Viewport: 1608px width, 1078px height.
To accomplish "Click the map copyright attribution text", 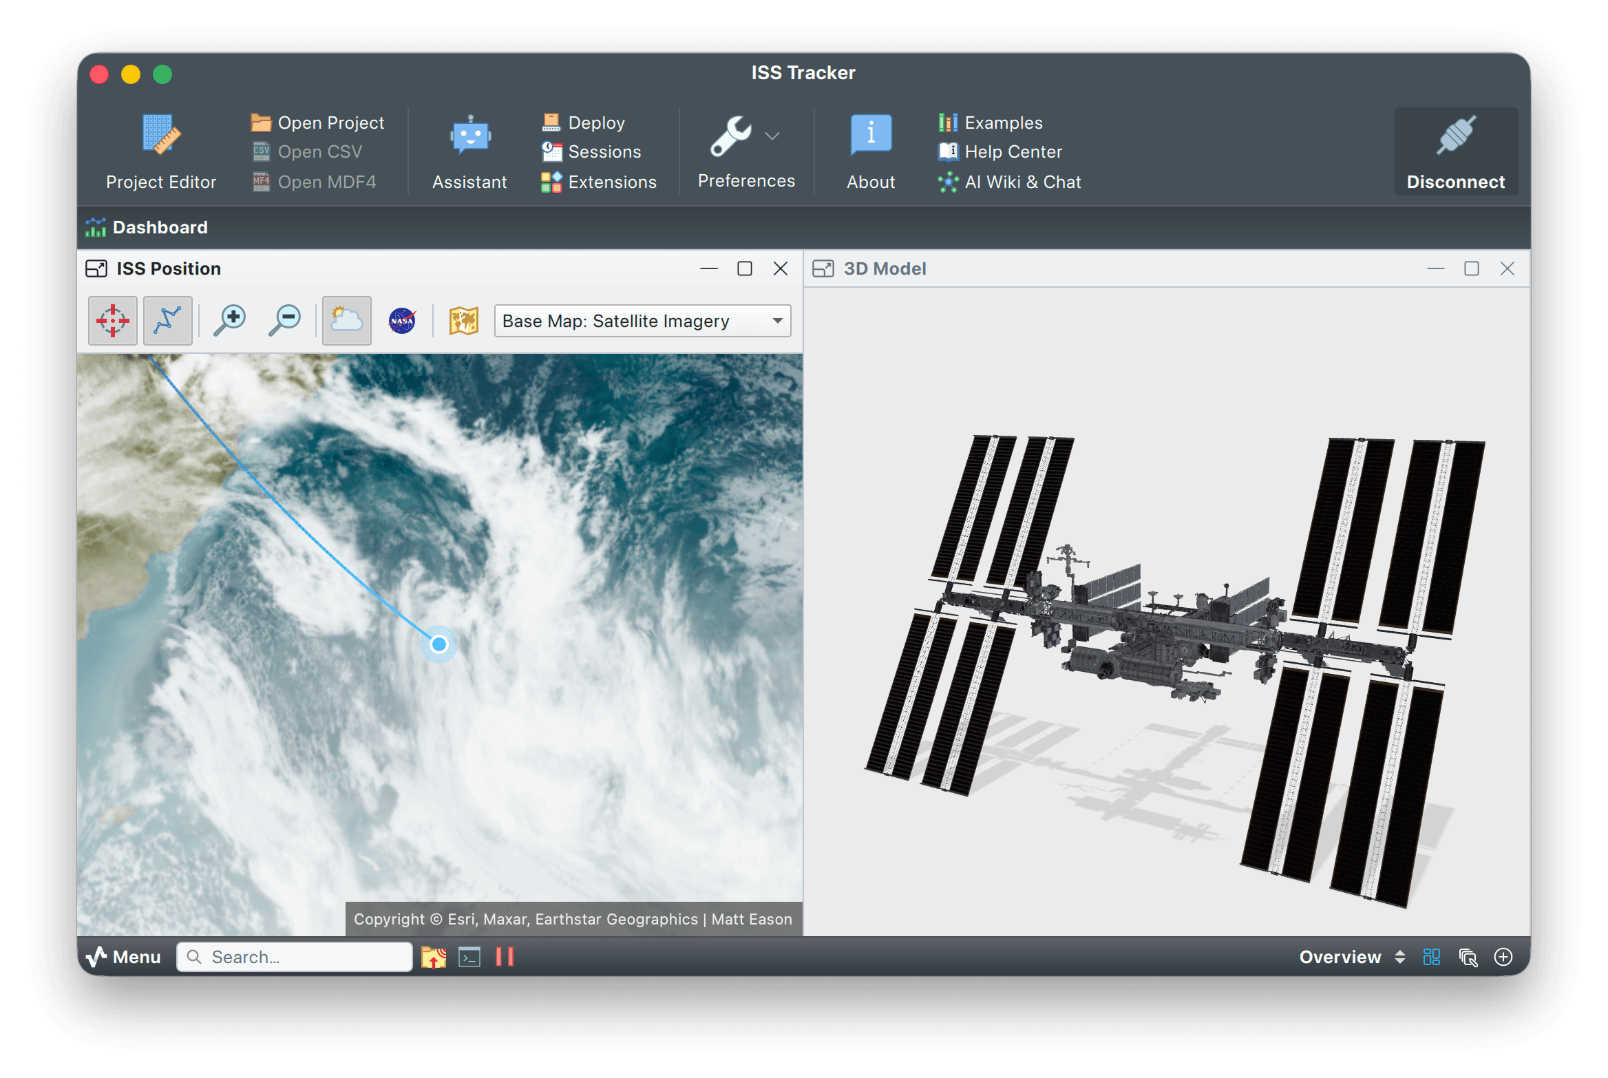I will (573, 919).
